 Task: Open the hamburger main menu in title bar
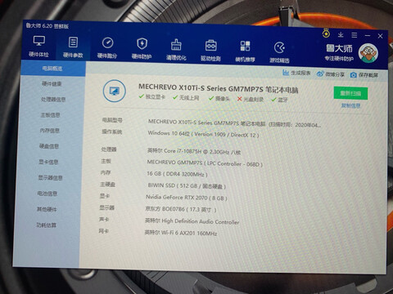(355, 35)
